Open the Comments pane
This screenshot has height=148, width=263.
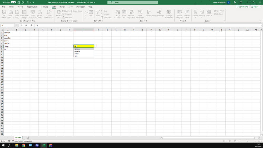coord(242,7)
